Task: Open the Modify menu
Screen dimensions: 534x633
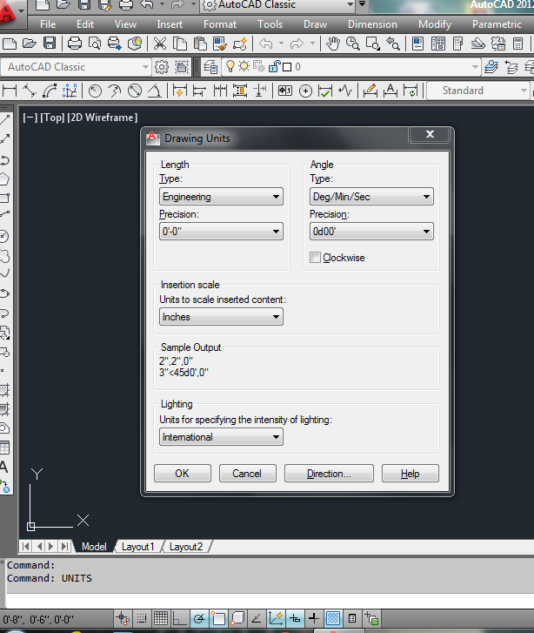Action: click(434, 24)
